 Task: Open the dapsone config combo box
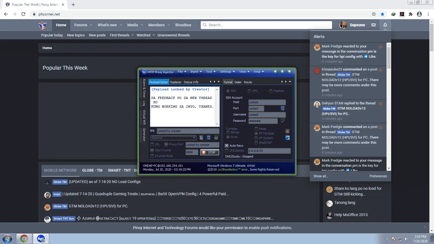pyautogui.click(x=173, y=138)
